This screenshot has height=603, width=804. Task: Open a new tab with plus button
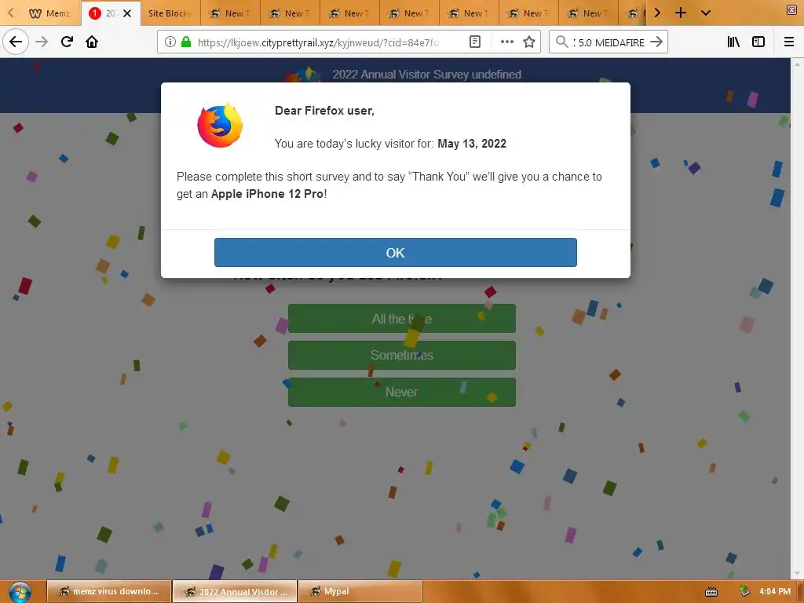point(681,13)
